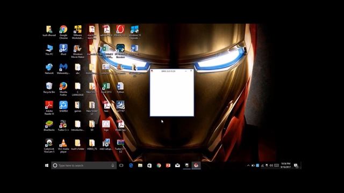Open SHAREit desktop shortcut
The width and height of the screenshot is (344, 193).
click(63, 106)
